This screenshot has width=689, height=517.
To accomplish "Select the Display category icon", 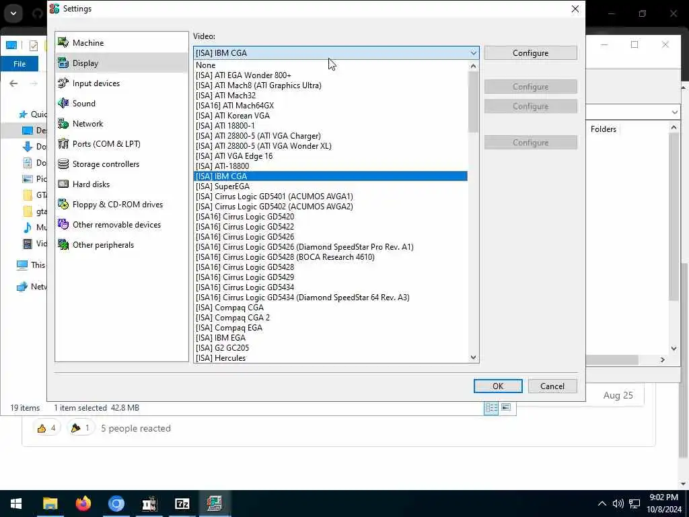I will (63, 63).
